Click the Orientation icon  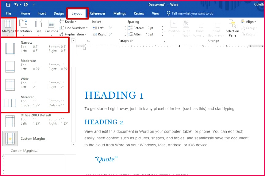24,27
